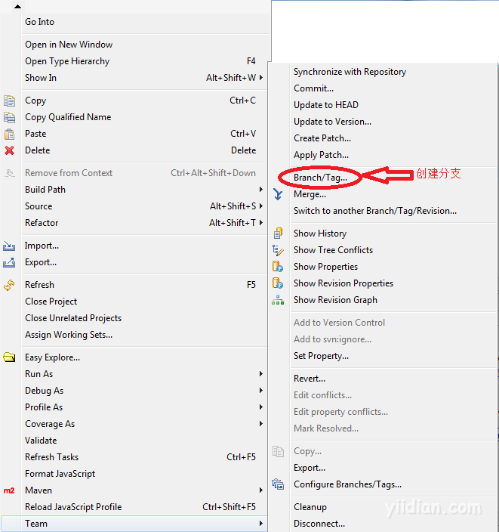Expand the Refactor submenu arrow
The width and height of the screenshot is (499, 532).
coord(261,223)
